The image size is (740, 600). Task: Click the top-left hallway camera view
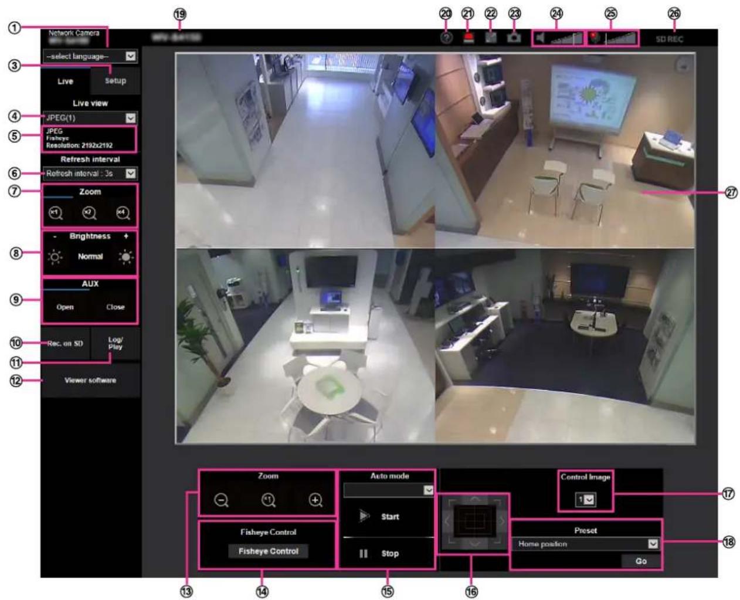[305, 151]
